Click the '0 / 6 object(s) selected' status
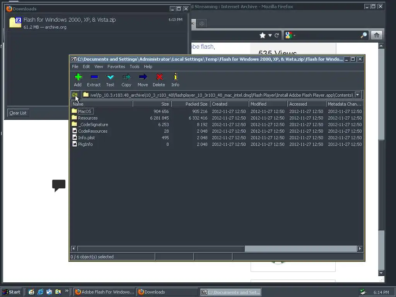 pos(92,257)
